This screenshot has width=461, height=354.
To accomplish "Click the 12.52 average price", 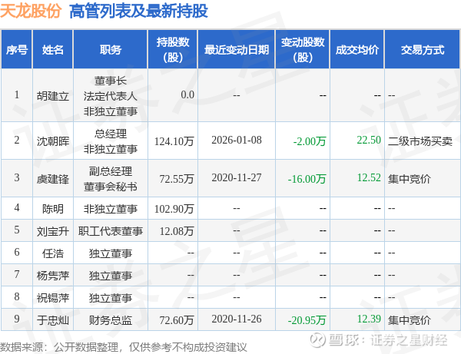I will [x=369, y=177].
